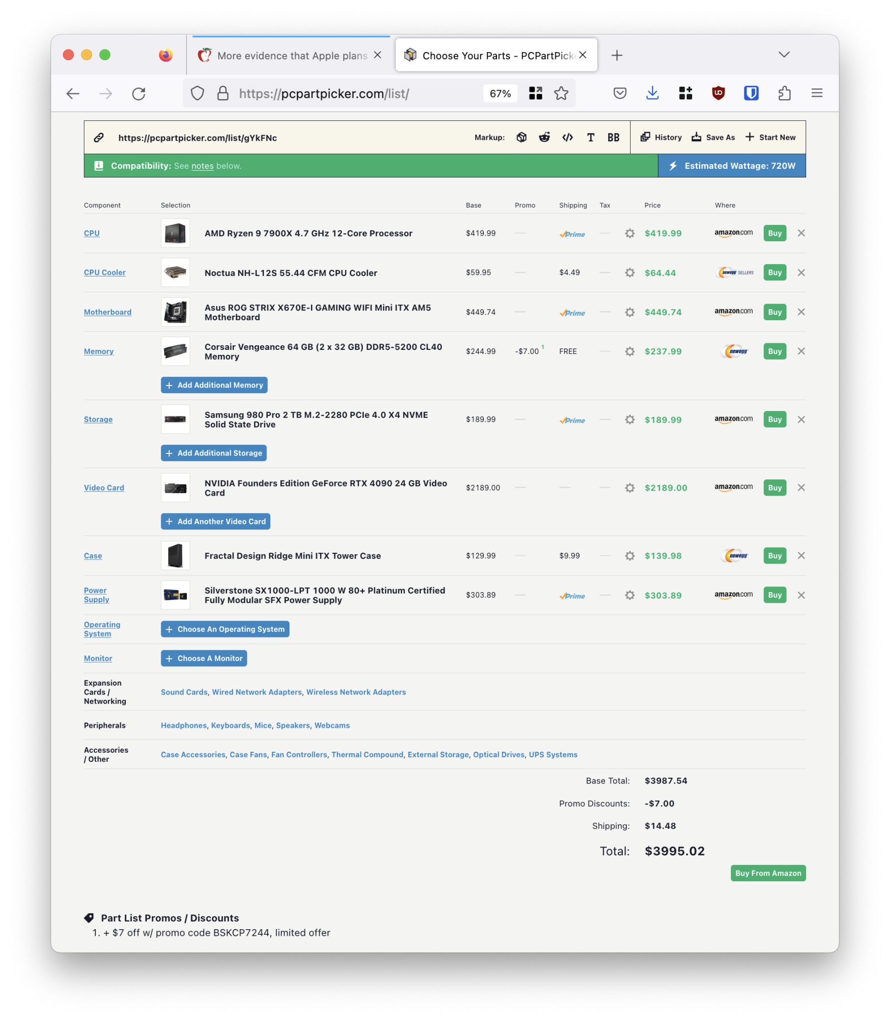Open settings gear for Power Supply row
890x1020 pixels.
[x=630, y=595]
